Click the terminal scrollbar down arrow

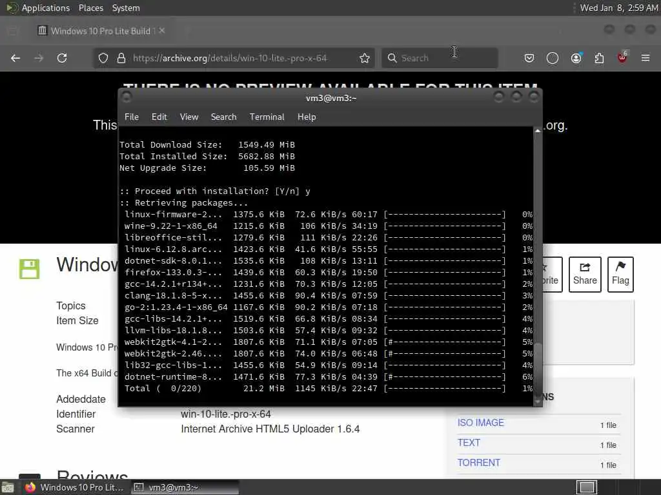click(538, 402)
